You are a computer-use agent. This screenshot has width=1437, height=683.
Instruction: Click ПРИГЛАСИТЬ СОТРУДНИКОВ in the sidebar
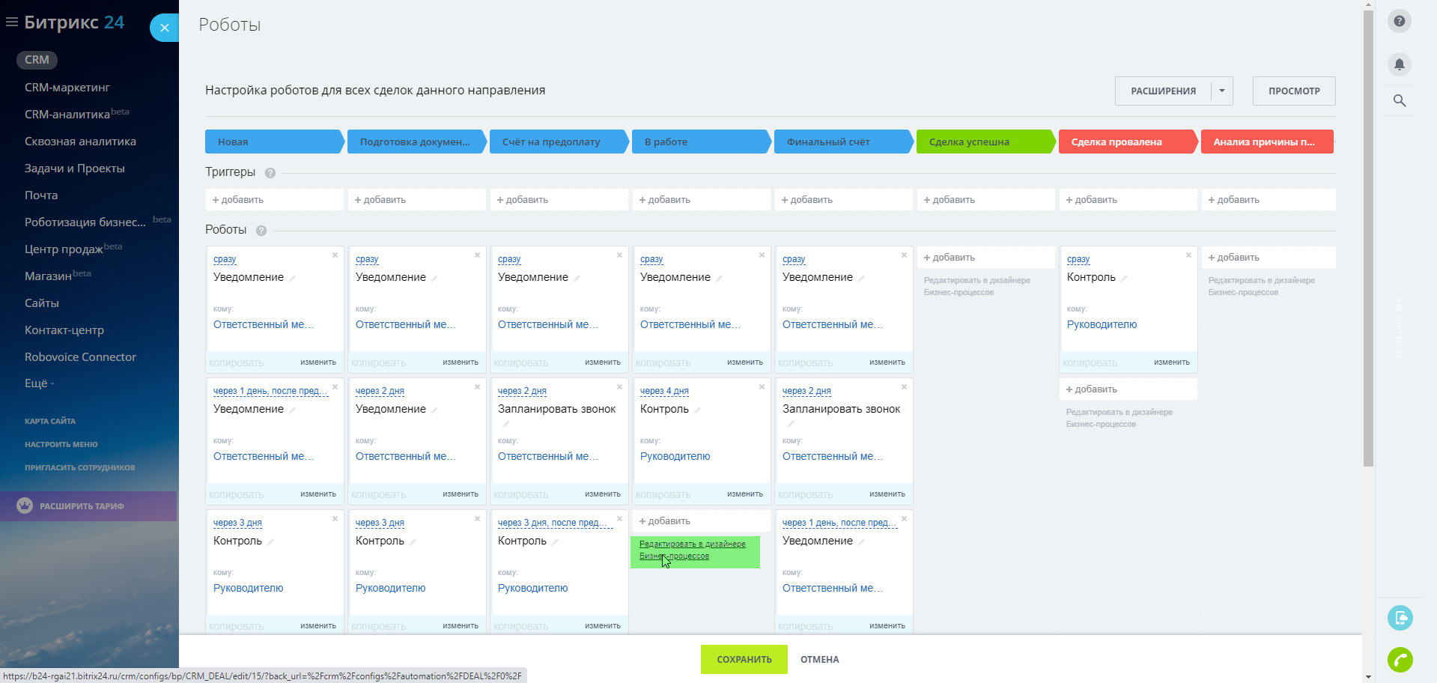[79, 467]
